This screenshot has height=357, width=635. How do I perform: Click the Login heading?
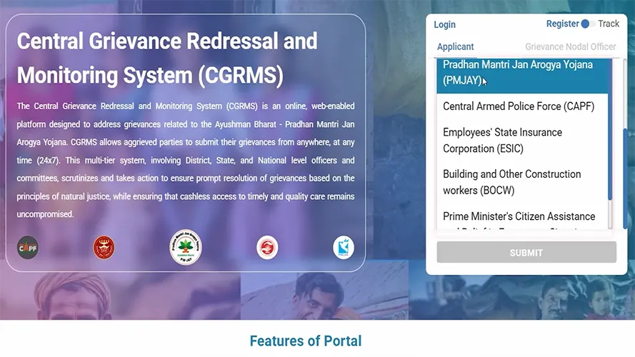[445, 25]
